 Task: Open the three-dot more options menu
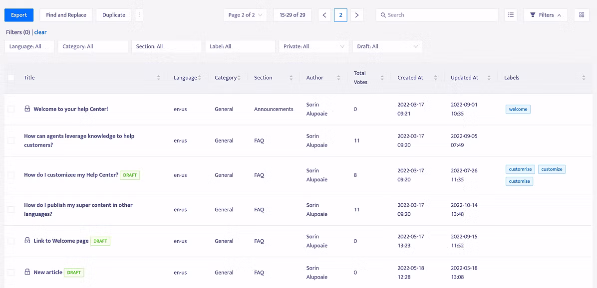(x=139, y=15)
